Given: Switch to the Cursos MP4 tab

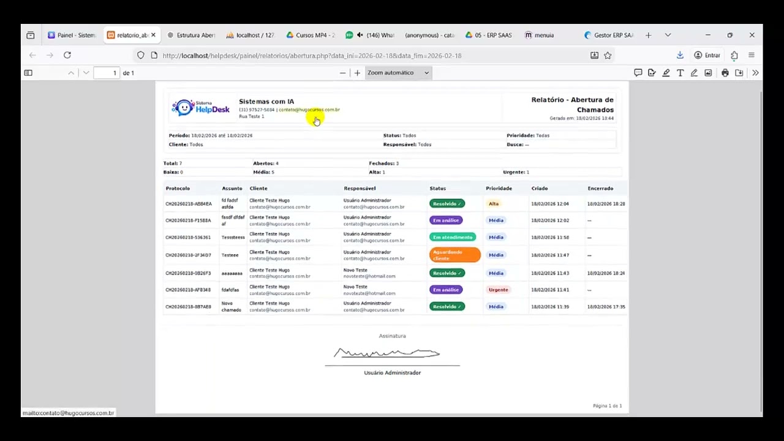Looking at the screenshot, I should click(311, 35).
